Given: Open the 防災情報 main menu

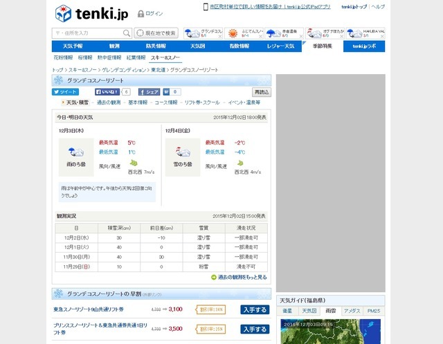Looking at the screenshot, I should click(156, 46).
